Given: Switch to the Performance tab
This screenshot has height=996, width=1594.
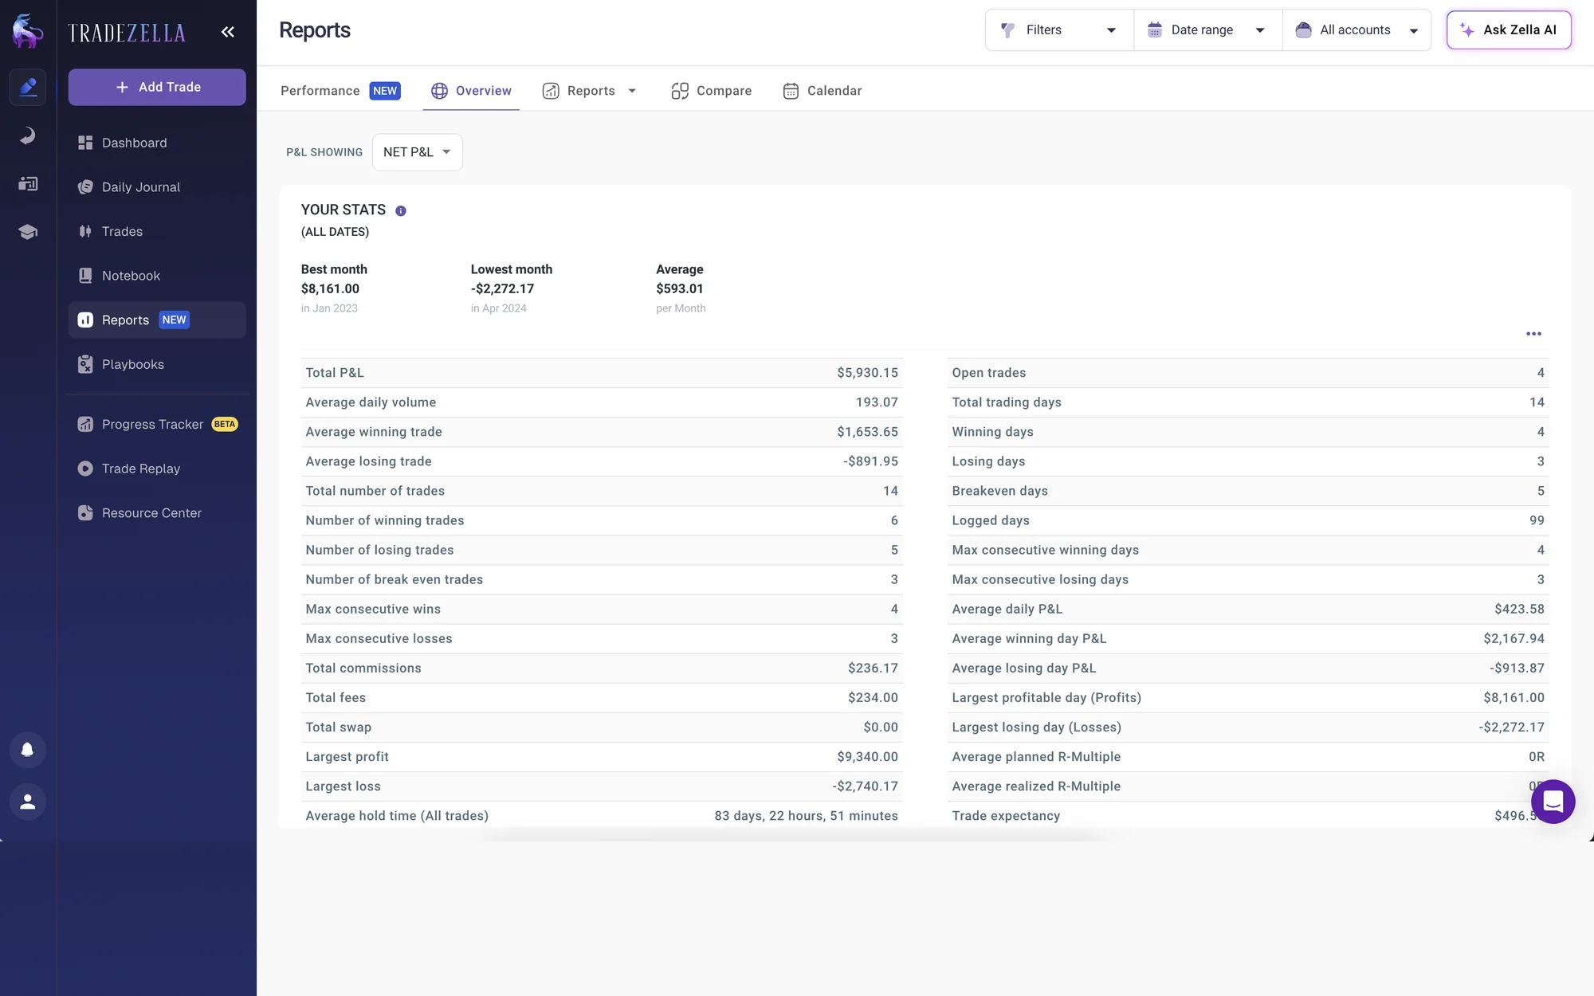Looking at the screenshot, I should pyautogui.click(x=340, y=91).
